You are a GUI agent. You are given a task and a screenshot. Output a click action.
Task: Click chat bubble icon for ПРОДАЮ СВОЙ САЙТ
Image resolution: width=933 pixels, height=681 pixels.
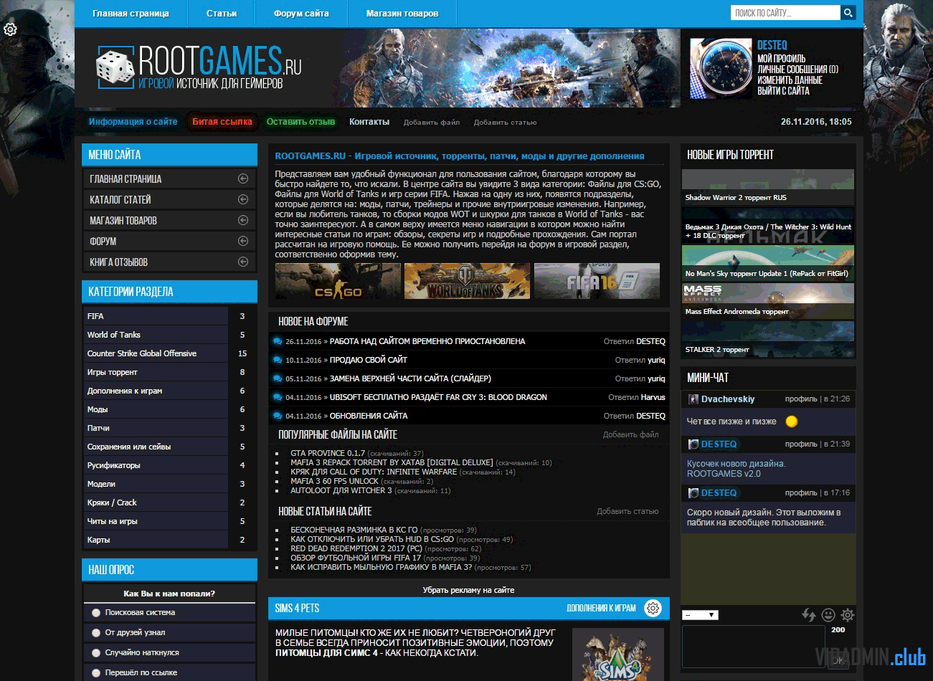pos(278,360)
